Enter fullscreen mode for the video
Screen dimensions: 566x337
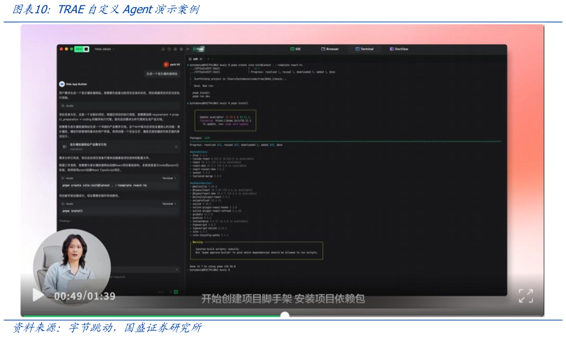(526, 296)
